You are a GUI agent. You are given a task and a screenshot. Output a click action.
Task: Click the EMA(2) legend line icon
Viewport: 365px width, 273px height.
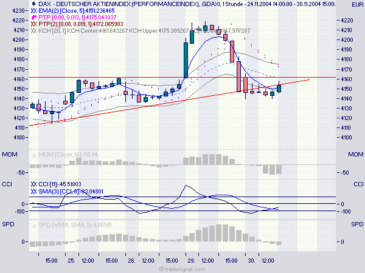tap(33, 11)
